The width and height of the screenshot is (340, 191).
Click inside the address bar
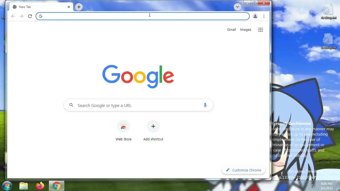click(143, 16)
